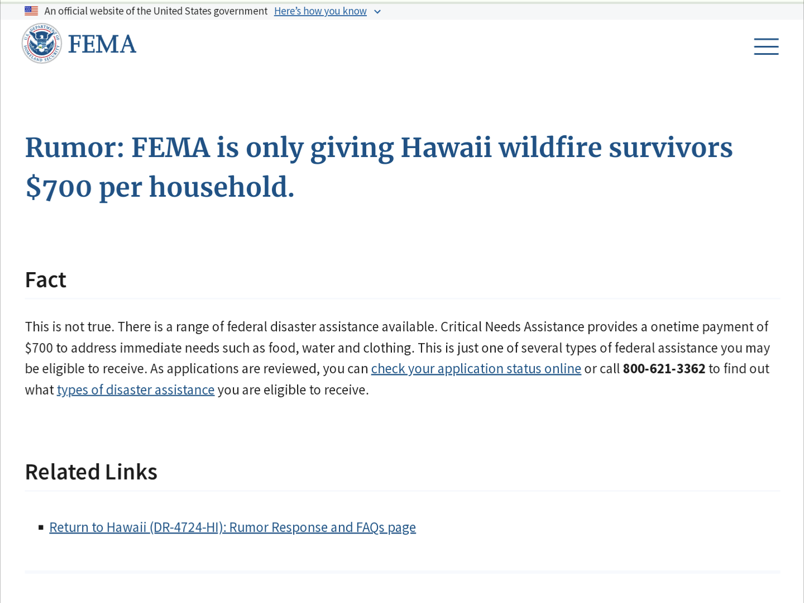Click the "This is not true." sentence

(69, 327)
